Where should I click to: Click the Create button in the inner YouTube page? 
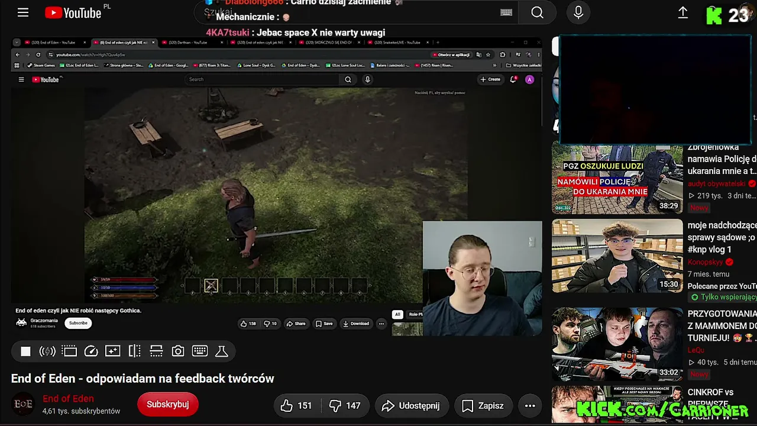(x=490, y=79)
